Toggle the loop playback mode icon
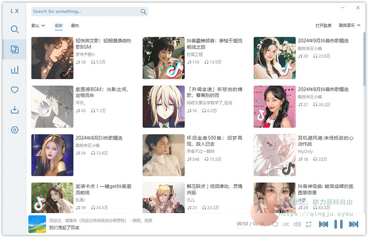 click(x=308, y=224)
